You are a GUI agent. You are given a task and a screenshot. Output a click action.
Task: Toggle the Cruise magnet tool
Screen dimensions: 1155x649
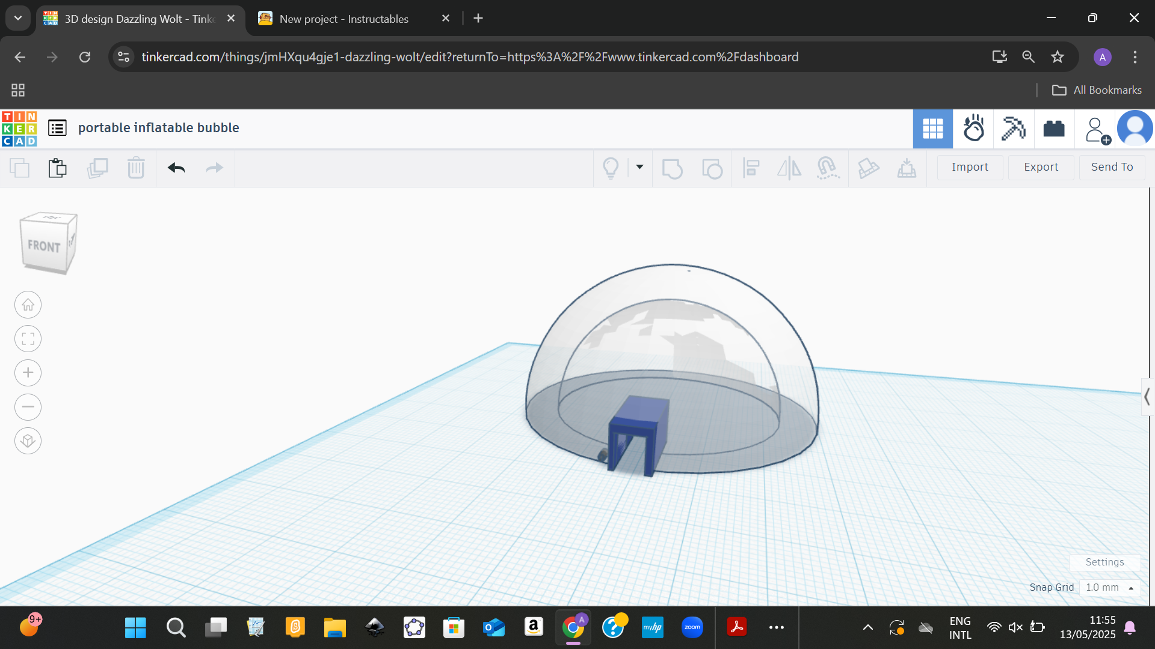click(x=828, y=168)
